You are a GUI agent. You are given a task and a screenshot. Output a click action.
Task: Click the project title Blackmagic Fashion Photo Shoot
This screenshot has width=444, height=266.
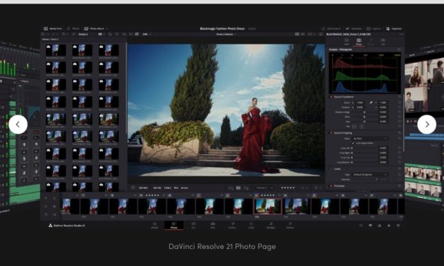(222, 28)
